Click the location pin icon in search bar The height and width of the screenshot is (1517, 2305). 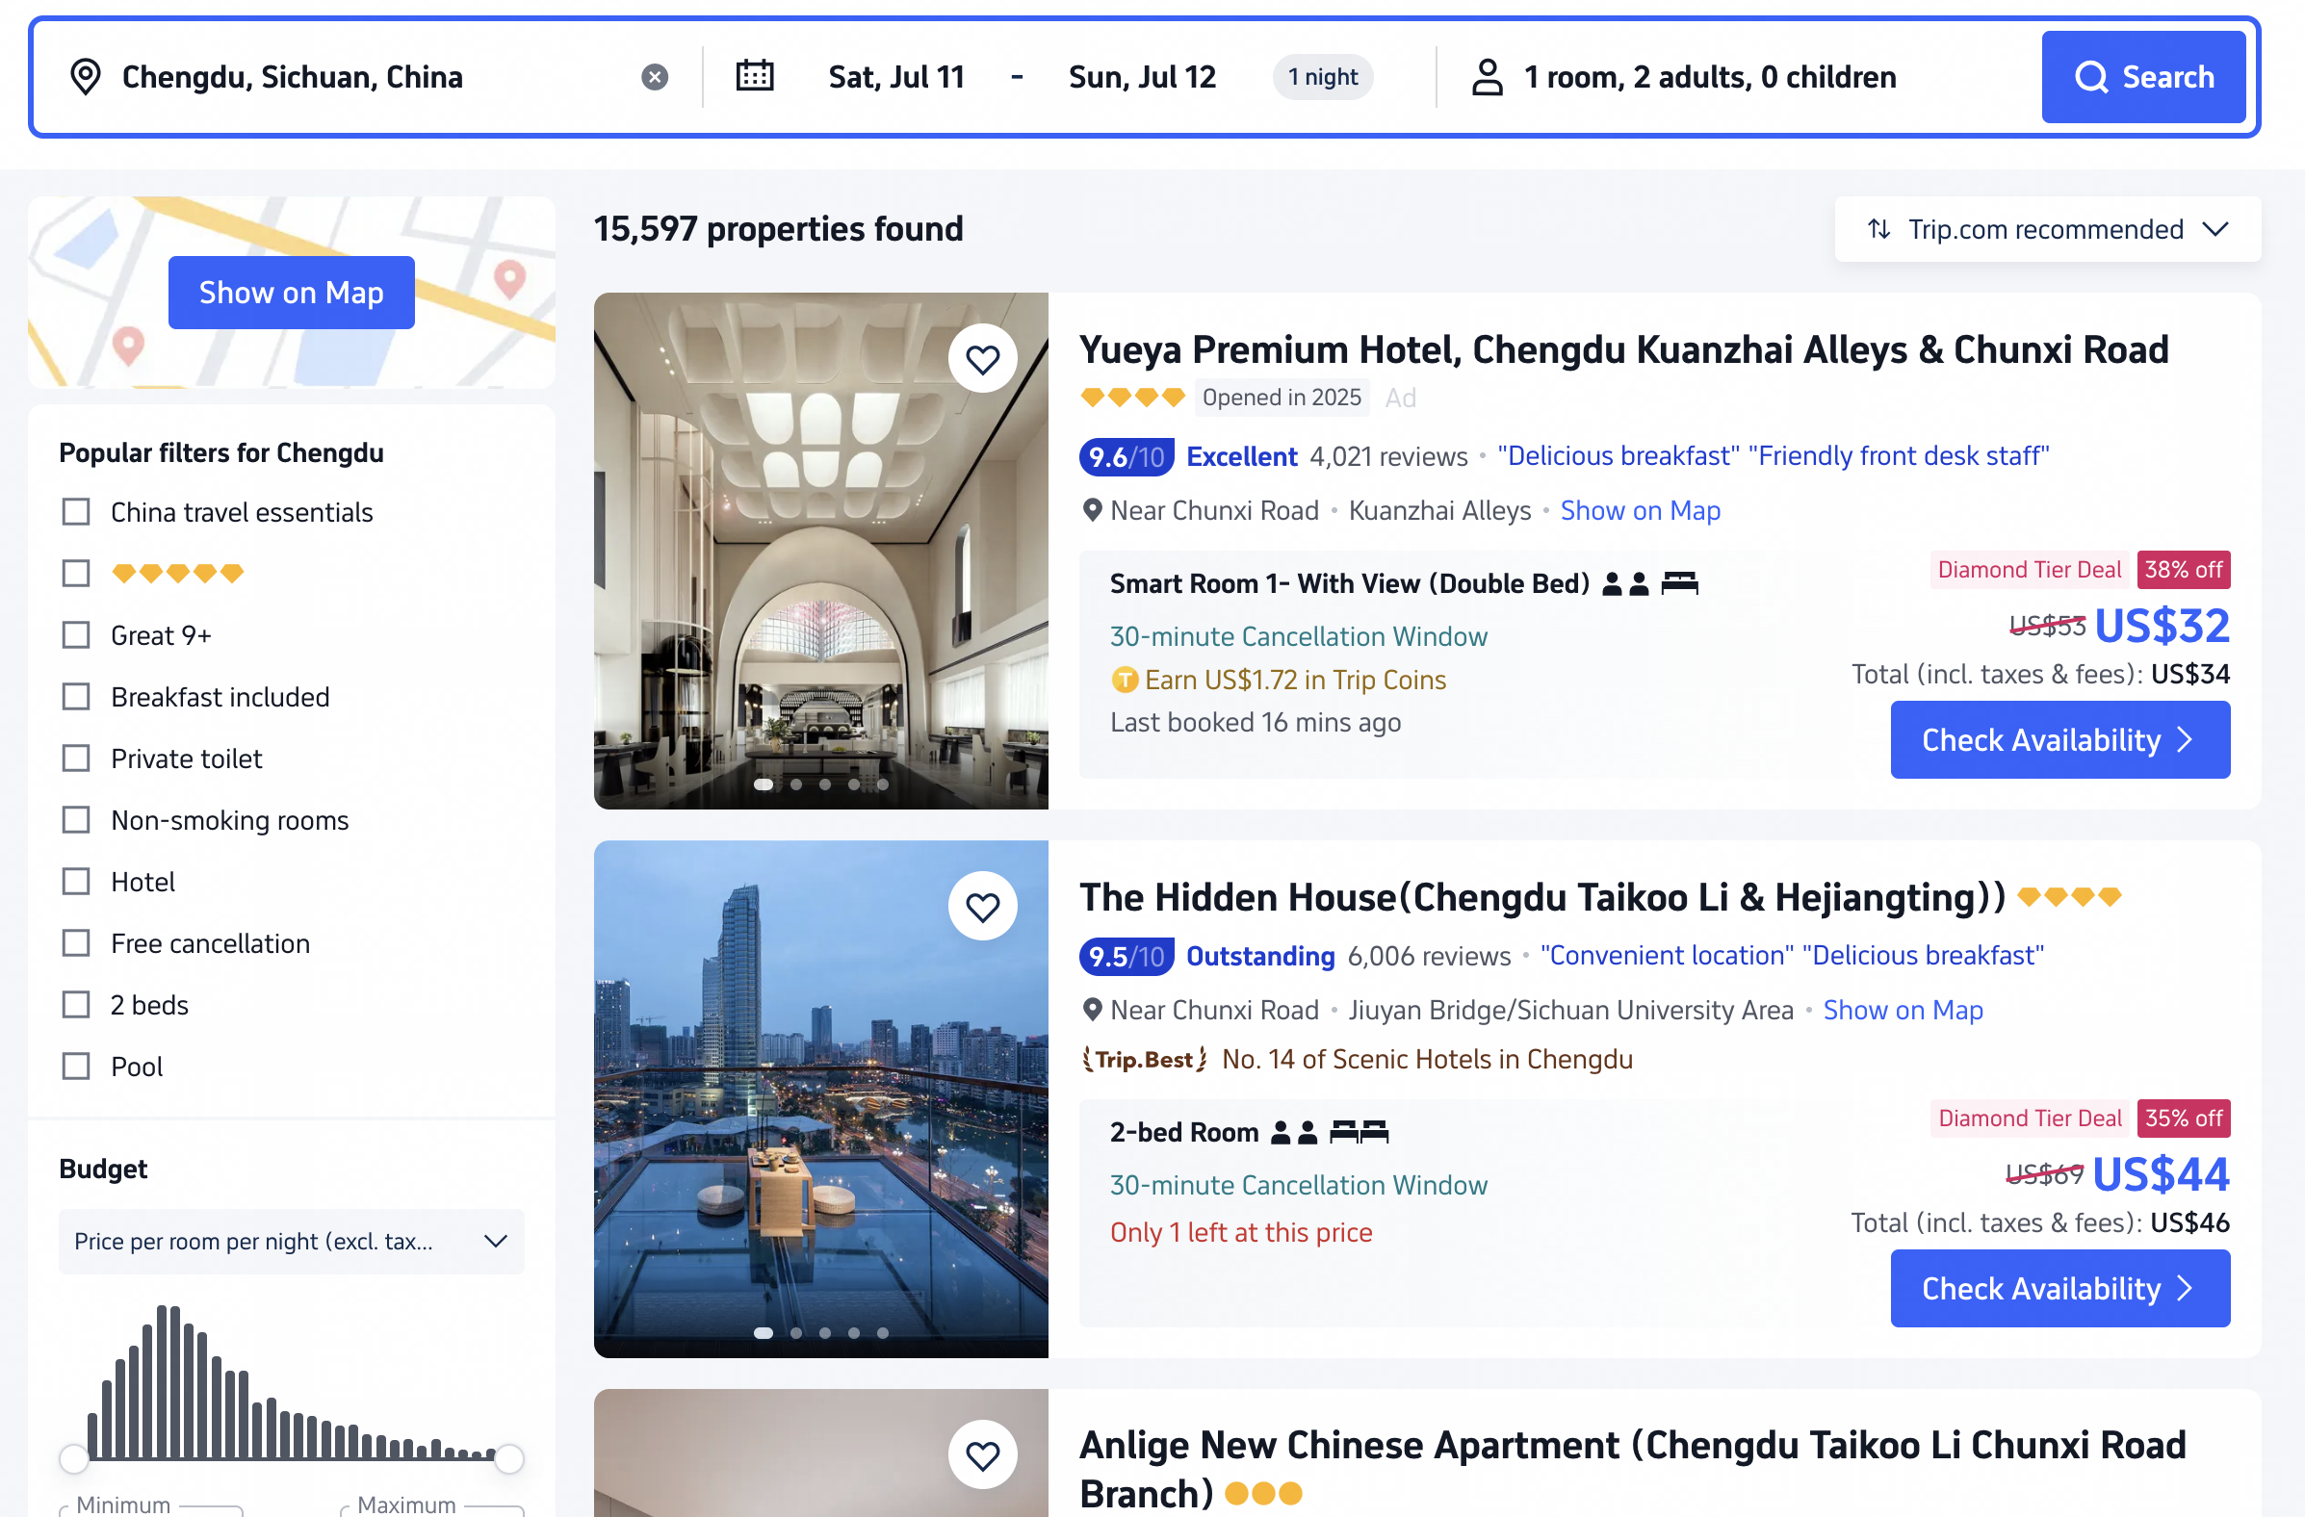pyautogui.click(x=86, y=76)
